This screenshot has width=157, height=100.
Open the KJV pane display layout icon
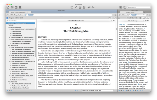coord(145,21)
